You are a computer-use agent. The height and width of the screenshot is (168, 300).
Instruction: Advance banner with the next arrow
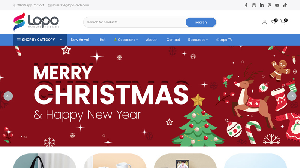pos(292,96)
